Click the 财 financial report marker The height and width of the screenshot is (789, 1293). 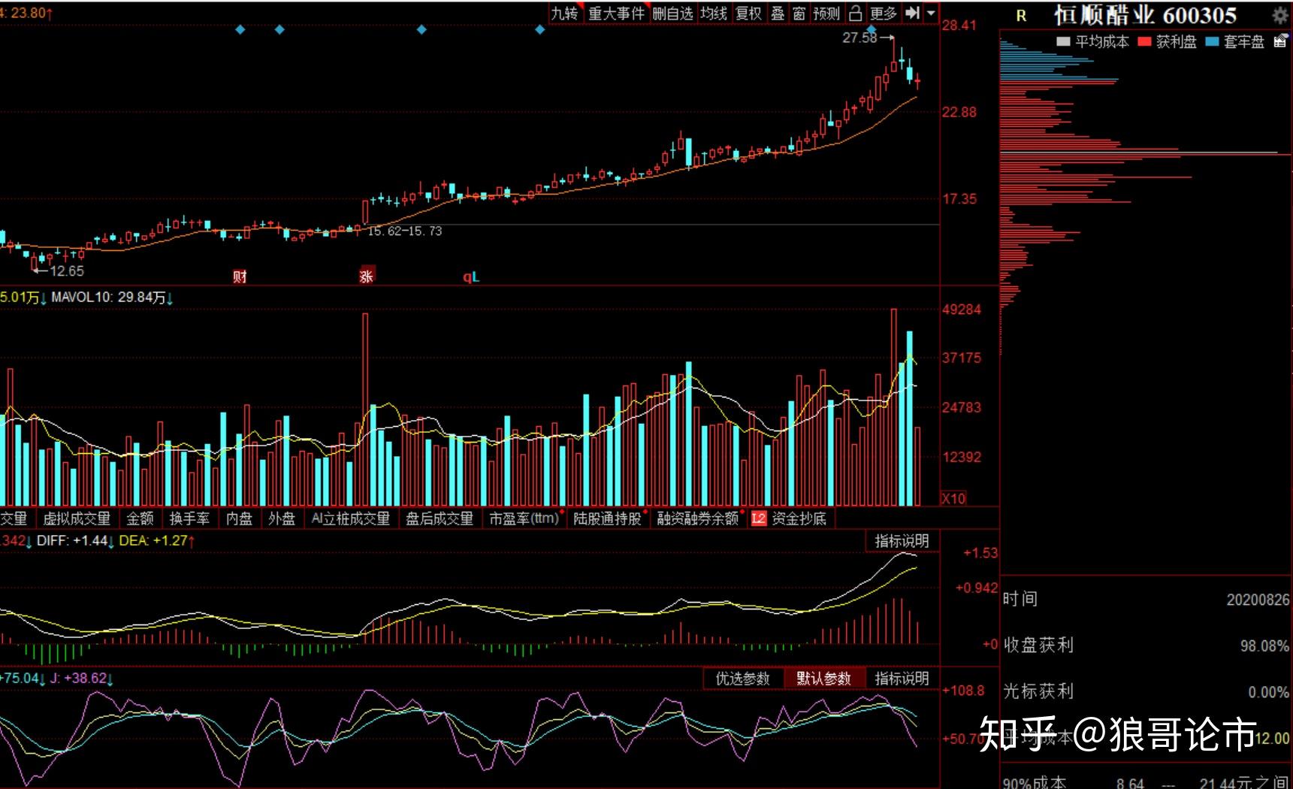240,276
